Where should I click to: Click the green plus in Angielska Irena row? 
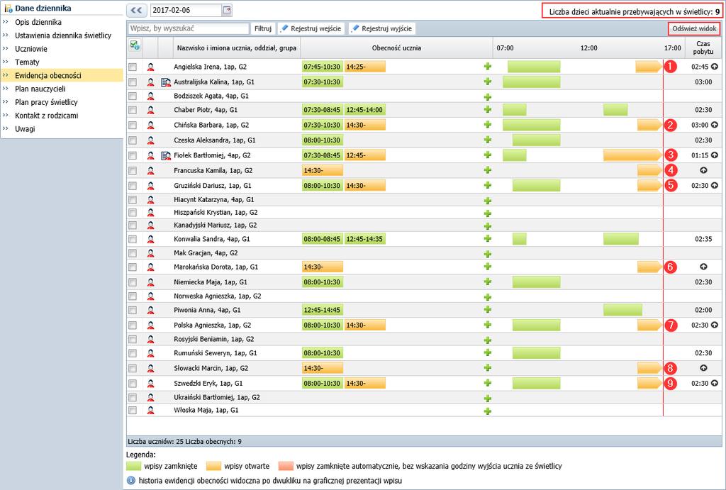(488, 66)
